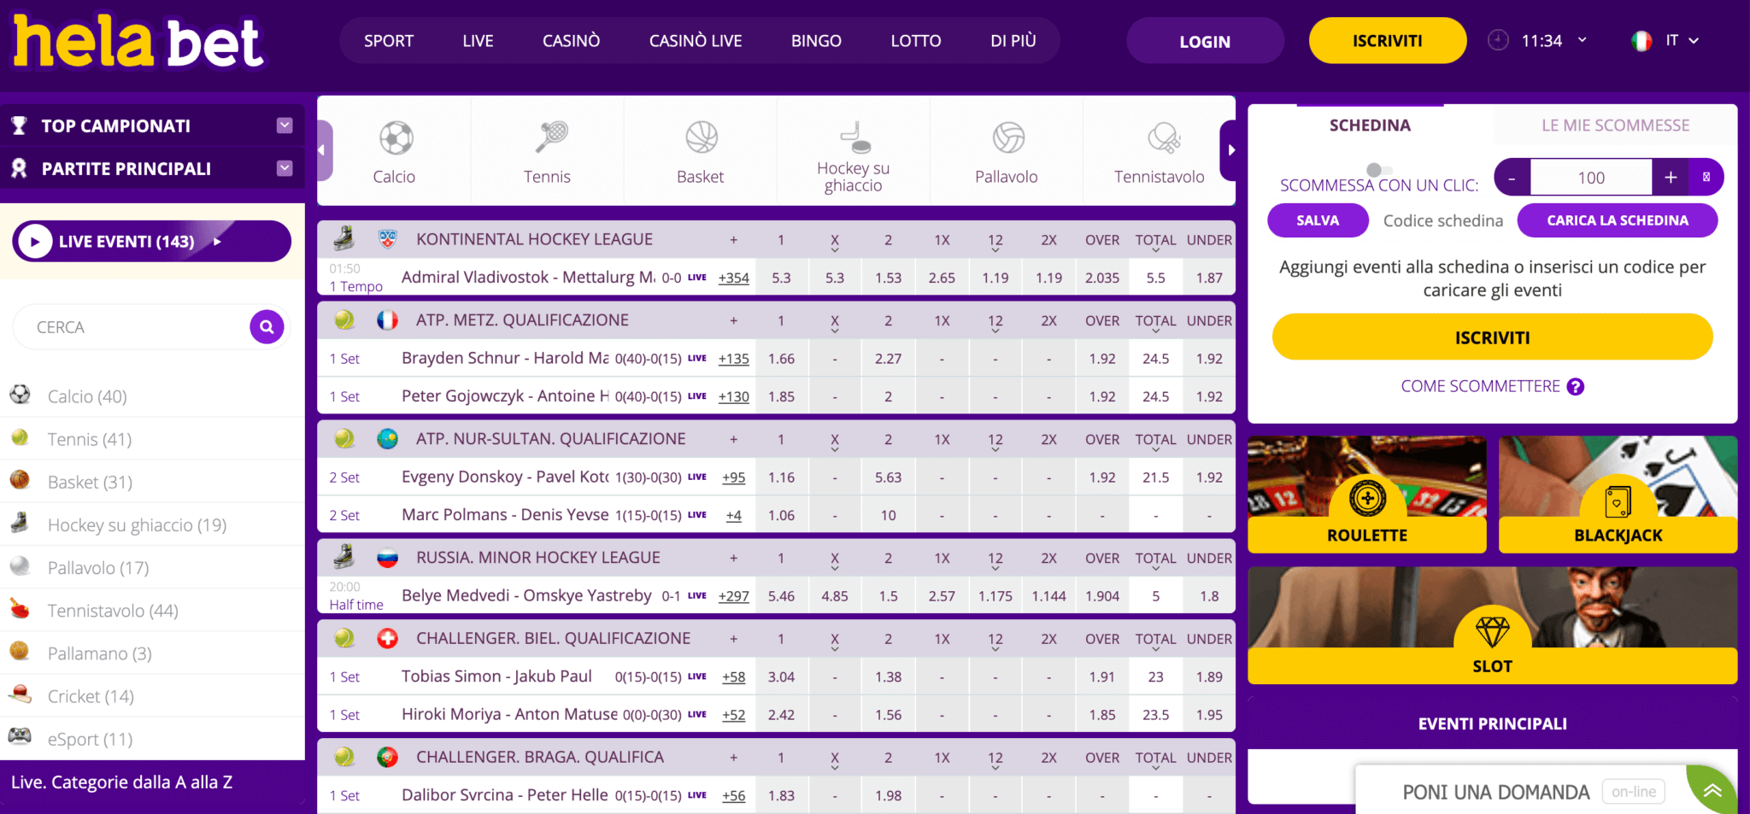Click the Partite Principali ribbon icon
The width and height of the screenshot is (1750, 814).
19,168
